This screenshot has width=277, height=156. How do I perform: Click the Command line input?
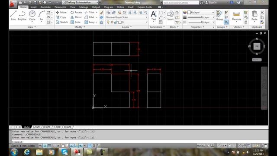pyautogui.click(x=139, y=142)
